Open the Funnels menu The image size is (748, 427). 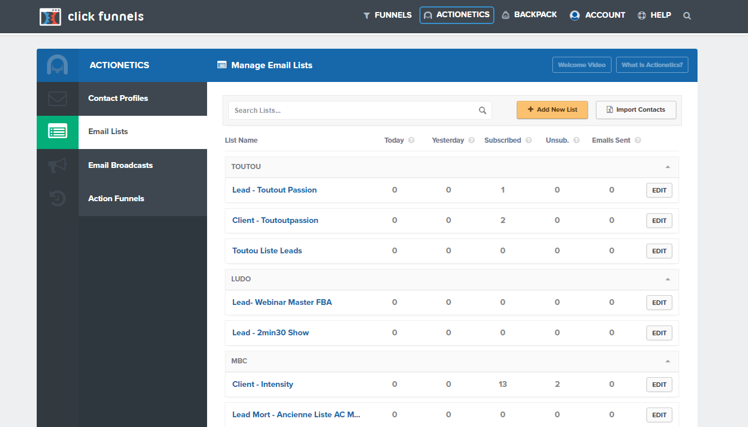[x=387, y=15]
